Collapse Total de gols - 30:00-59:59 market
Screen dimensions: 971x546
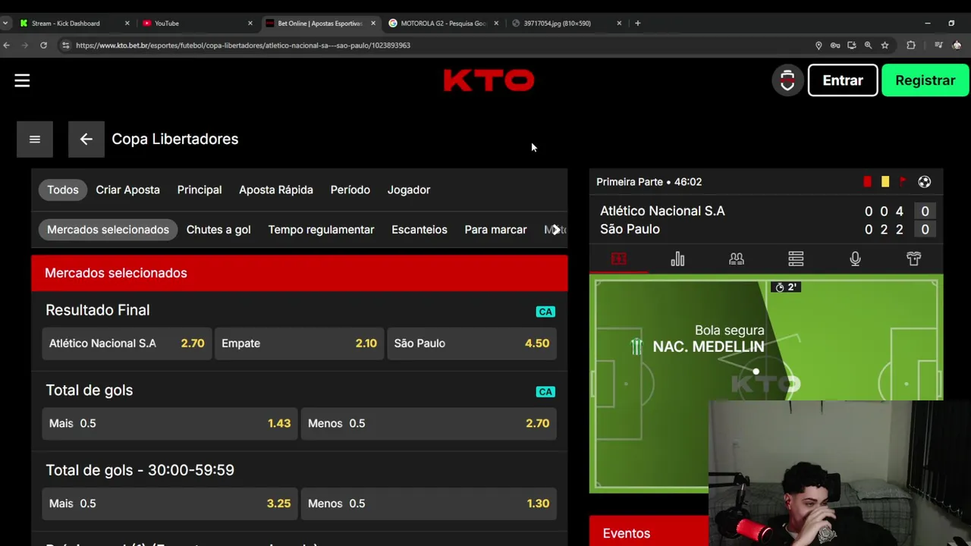click(140, 470)
